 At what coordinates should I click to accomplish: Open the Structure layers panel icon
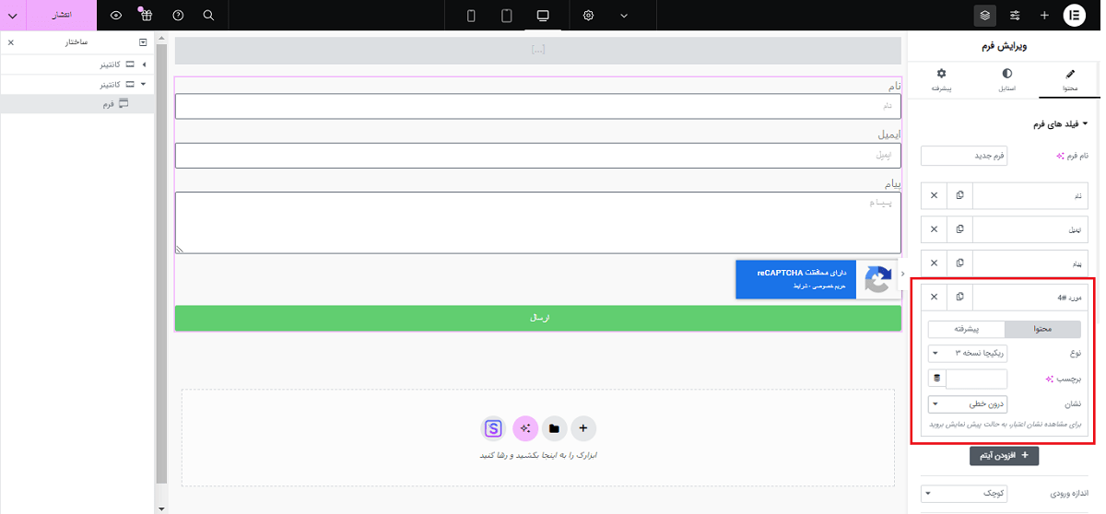985,15
